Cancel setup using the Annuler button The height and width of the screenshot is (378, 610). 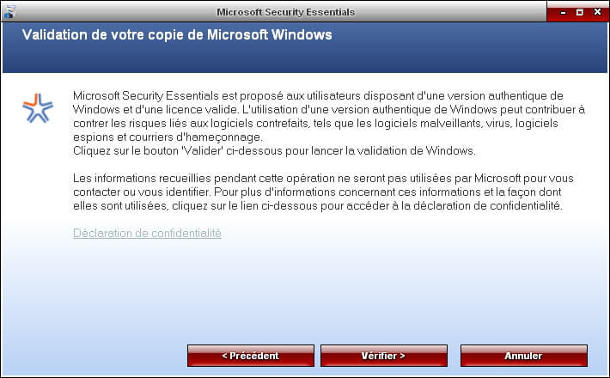523,356
